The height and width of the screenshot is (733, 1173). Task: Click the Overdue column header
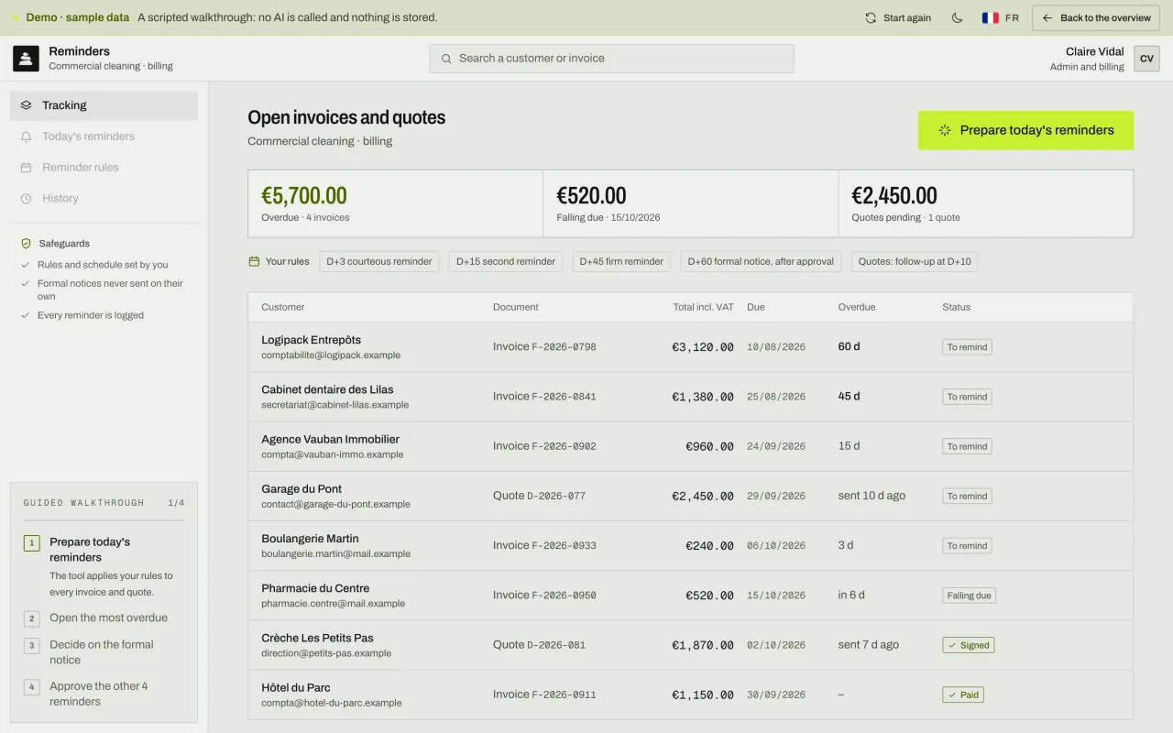(x=856, y=307)
